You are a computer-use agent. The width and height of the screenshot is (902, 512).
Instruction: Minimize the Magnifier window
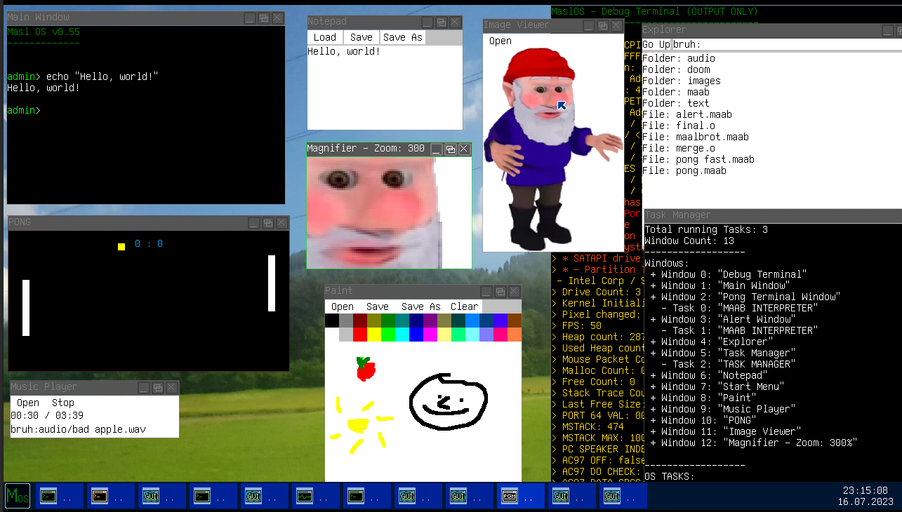pyautogui.click(x=436, y=149)
